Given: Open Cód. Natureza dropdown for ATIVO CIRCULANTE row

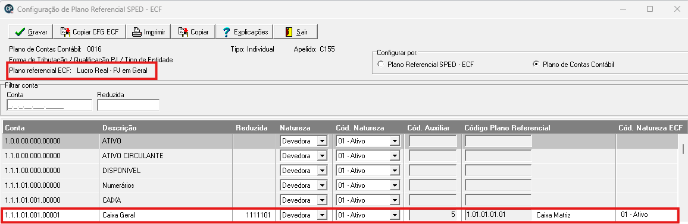Looking at the screenshot, I should [395, 156].
